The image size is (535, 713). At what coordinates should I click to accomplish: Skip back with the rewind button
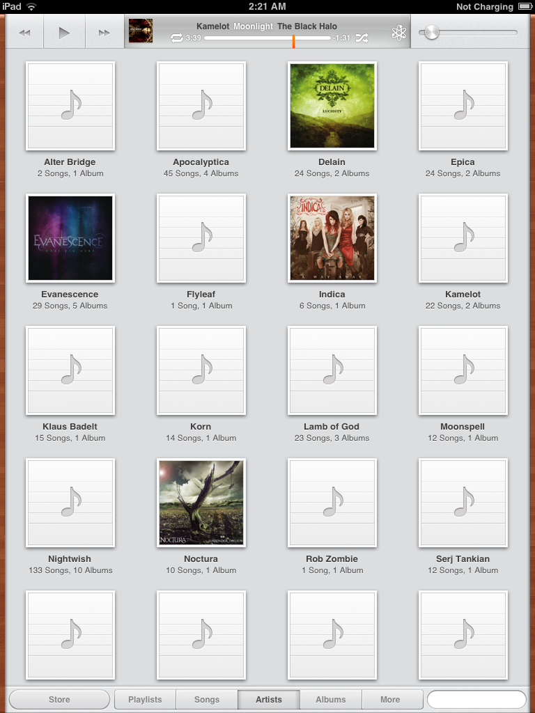(x=24, y=32)
